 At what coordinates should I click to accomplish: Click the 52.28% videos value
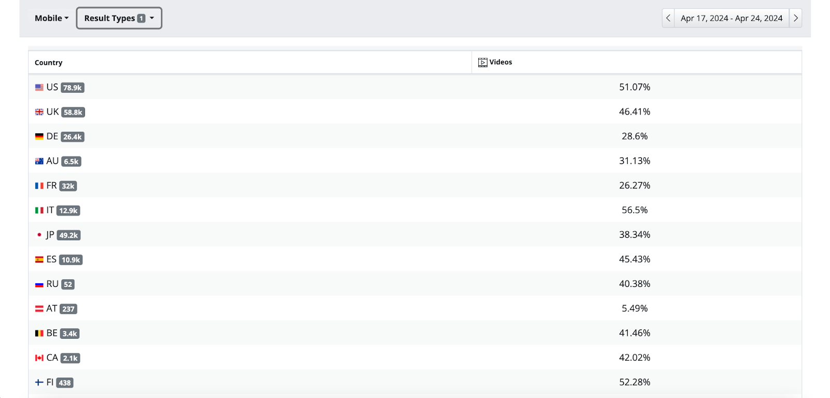[635, 382]
